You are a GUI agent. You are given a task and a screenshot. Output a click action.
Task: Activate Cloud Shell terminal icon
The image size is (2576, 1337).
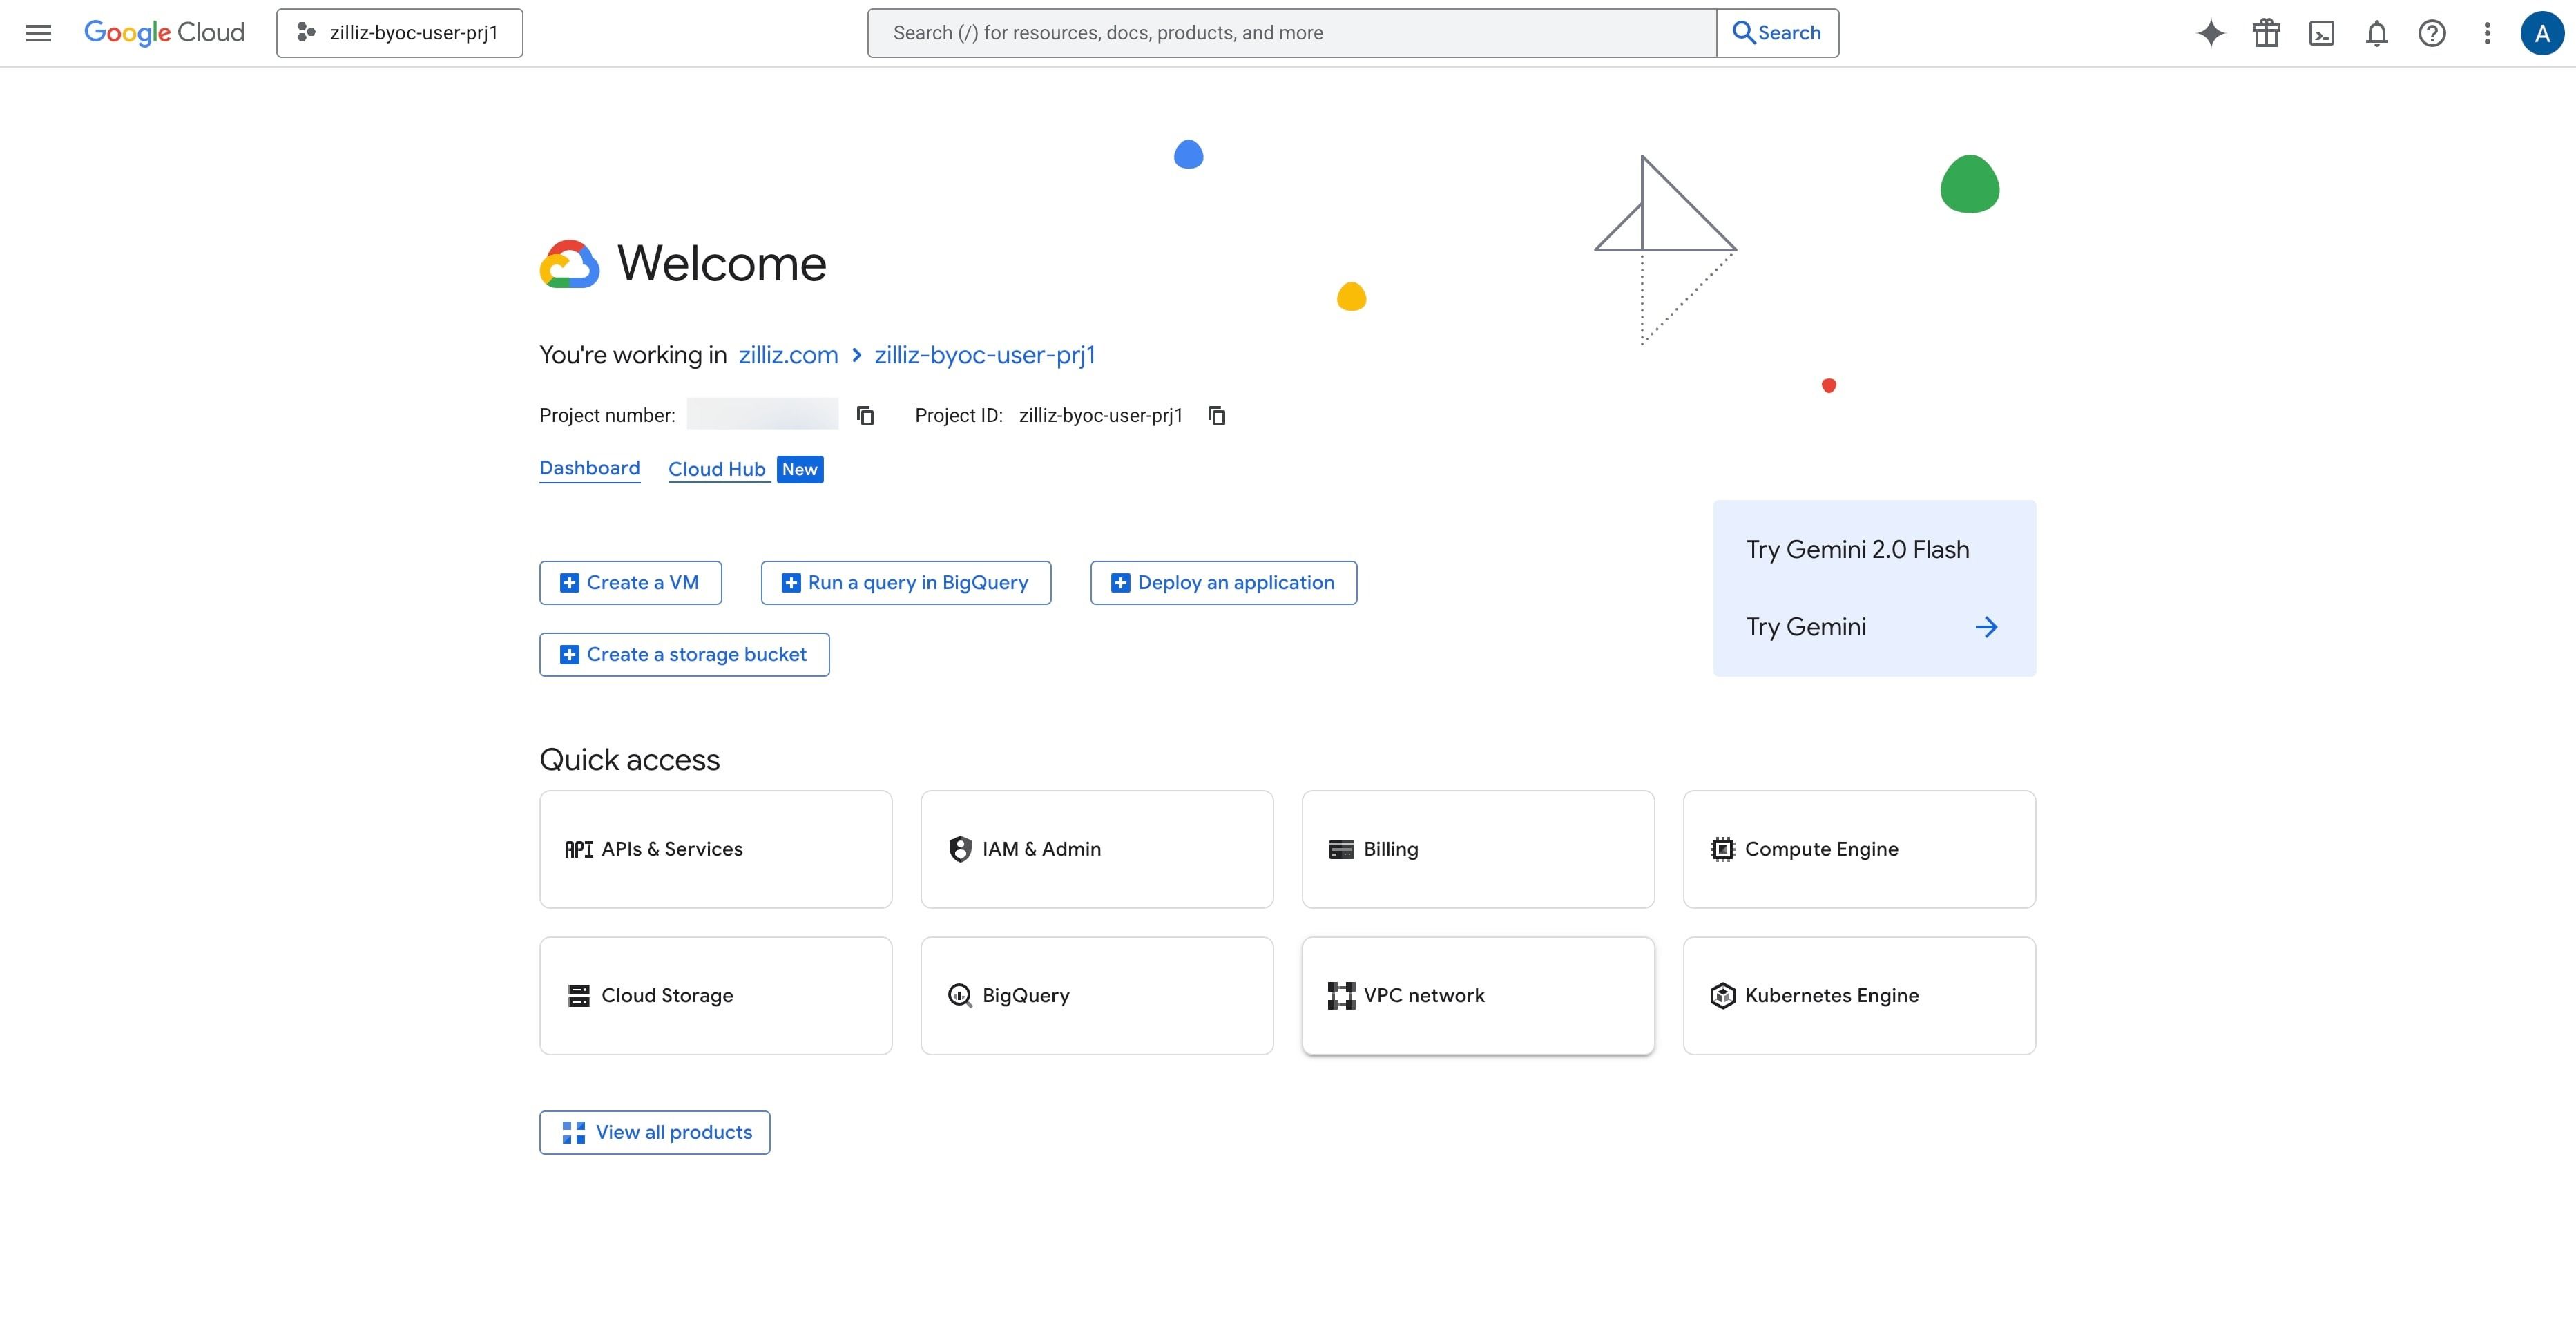(x=2321, y=33)
